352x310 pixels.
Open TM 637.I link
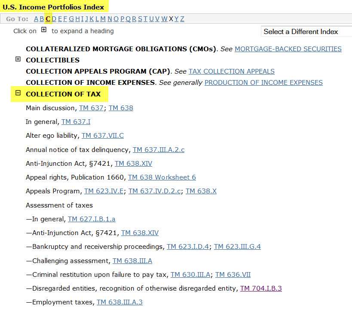click(76, 122)
